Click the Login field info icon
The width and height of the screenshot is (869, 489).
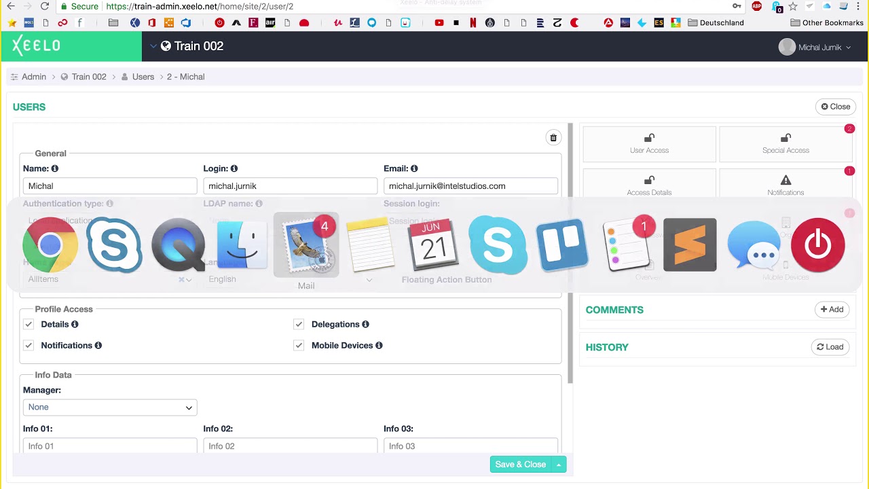point(234,168)
